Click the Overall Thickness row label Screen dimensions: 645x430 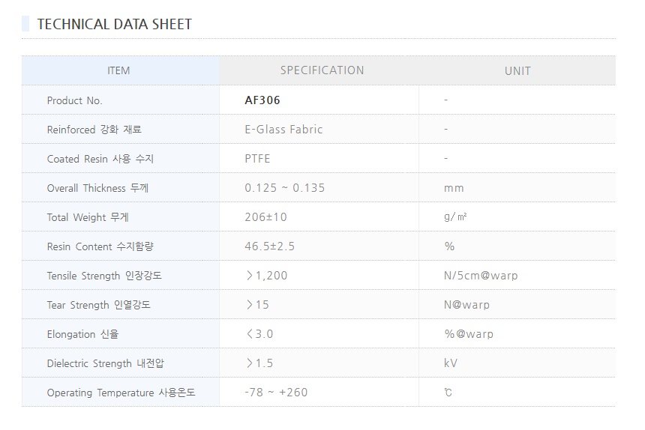click(97, 188)
